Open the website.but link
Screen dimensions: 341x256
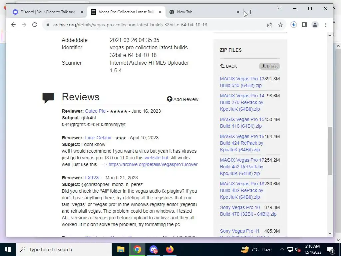click(x=157, y=158)
